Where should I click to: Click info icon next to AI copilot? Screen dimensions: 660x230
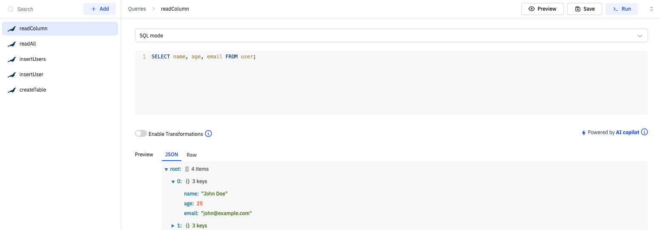pyautogui.click(x=644, y=132)
